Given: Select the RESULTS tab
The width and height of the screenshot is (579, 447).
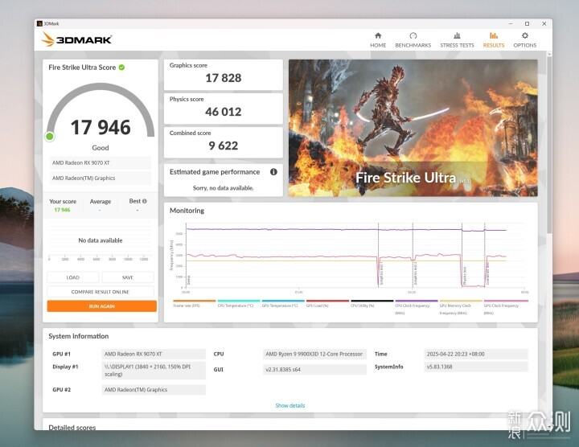Looking at the screenshot, I should [493, 40].
